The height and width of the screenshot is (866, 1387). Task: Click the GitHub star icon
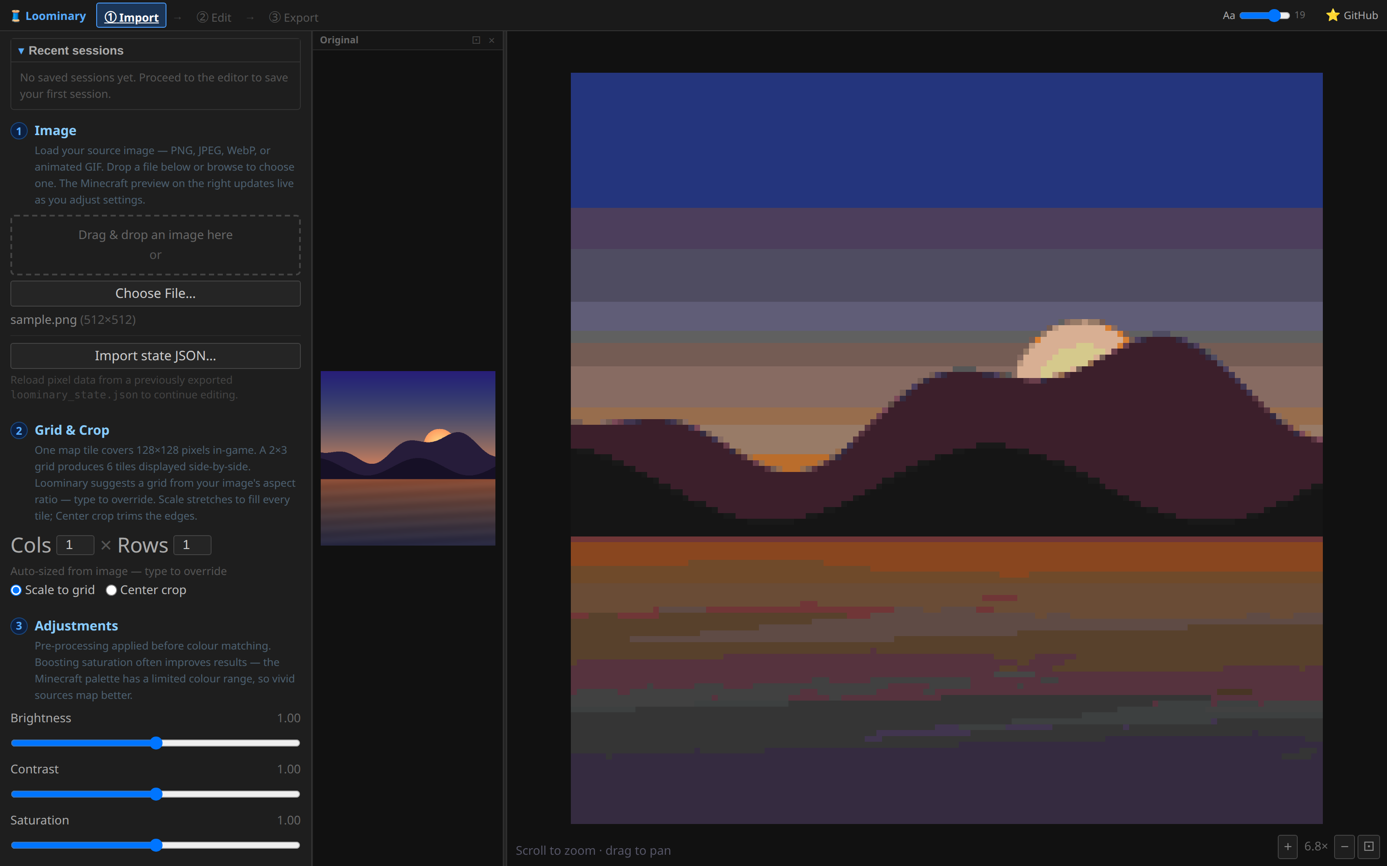point(1332,16)
